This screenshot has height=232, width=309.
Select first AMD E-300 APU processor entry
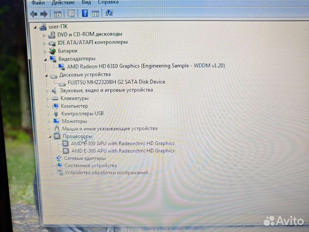(x=123, y=143)
